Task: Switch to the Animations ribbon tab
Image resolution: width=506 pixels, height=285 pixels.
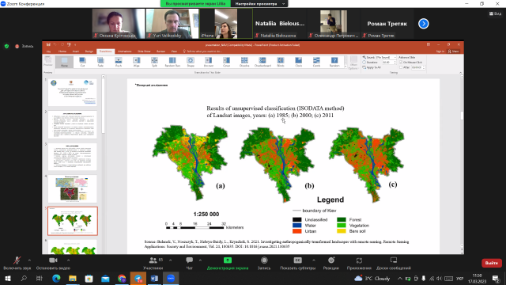Action: pos(125,51)
